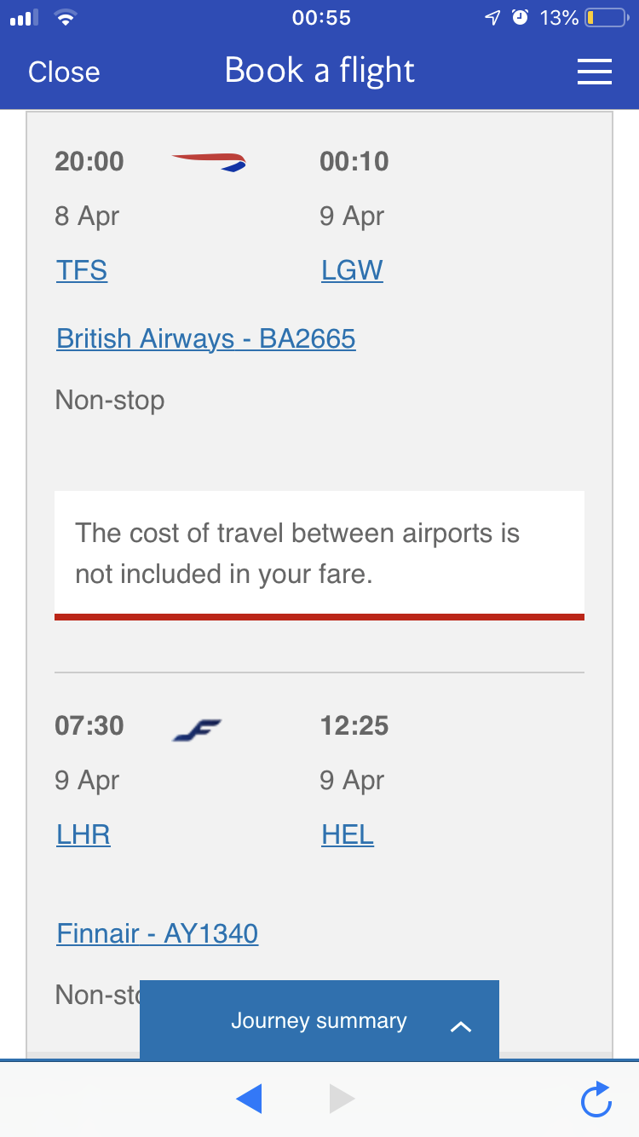This screenshot has height=1137, width=639.
Task: Open the TFS airport link
Action: pyautogui.click(x=81, y=270)
